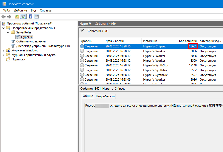
Task: Open the Действие menu
Action: click(x=20, y=10)
